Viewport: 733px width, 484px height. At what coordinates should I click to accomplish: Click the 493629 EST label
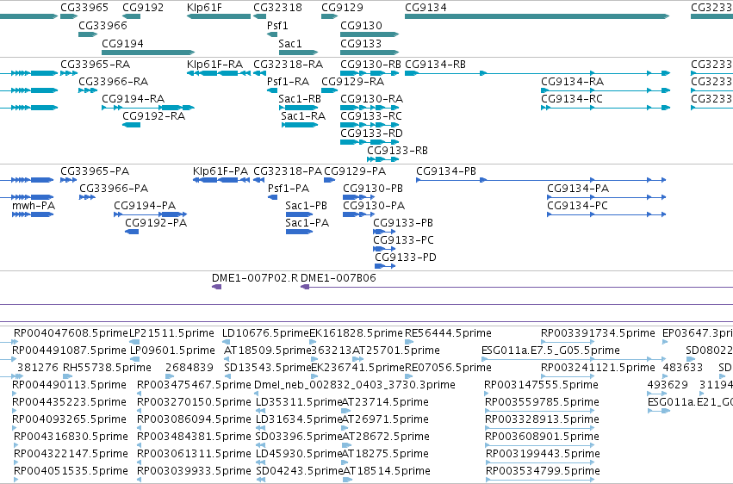tap(668, 385)
